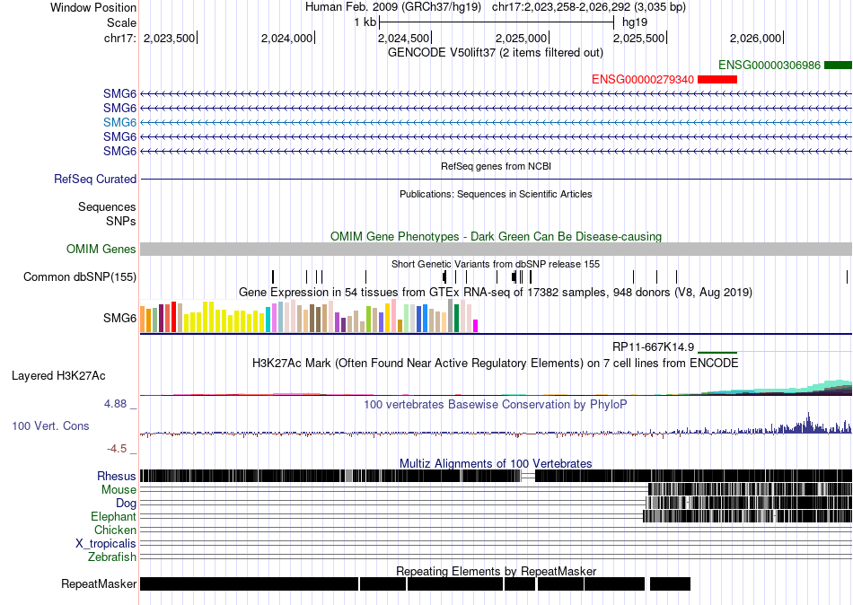Open Multiz Alignments of 100 Vertebrates title
The height and width of the screenshot is (605, 853).
(496, 463)
